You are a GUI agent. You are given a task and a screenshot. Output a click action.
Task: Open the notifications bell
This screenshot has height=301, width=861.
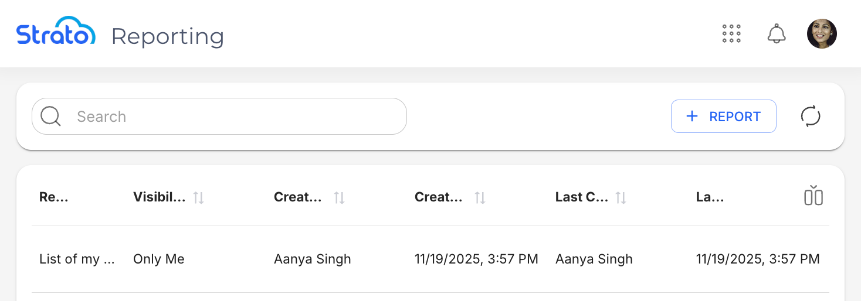point(777,34)
